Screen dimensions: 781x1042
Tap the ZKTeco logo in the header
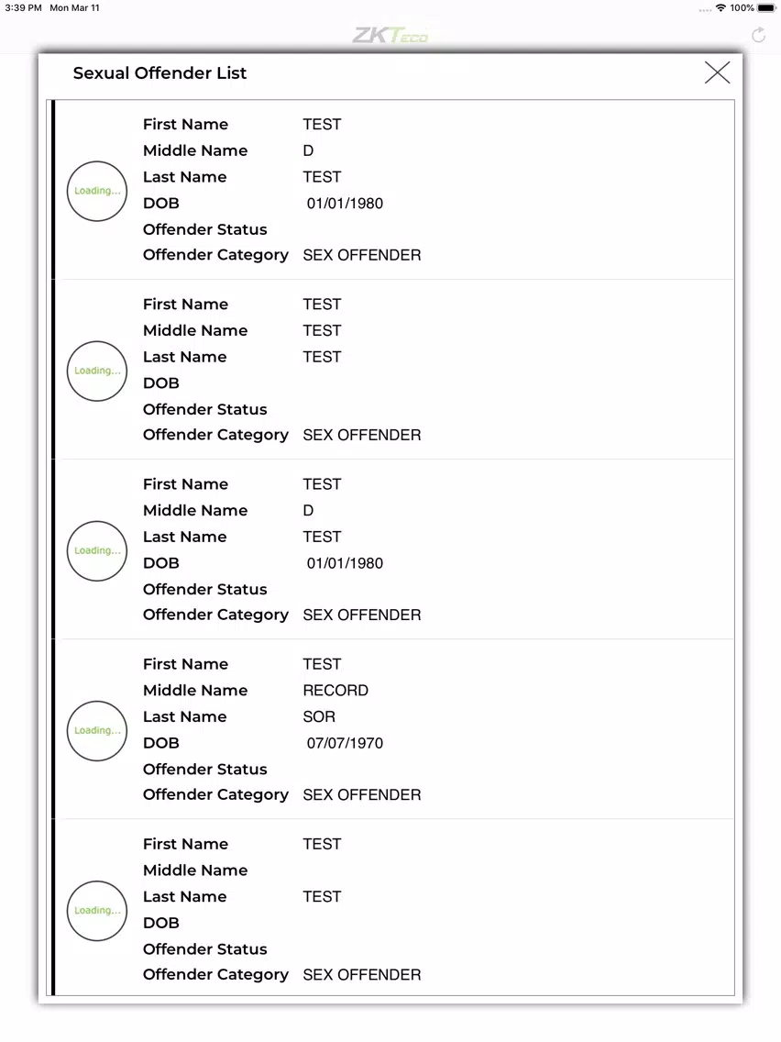pos(390,35)
